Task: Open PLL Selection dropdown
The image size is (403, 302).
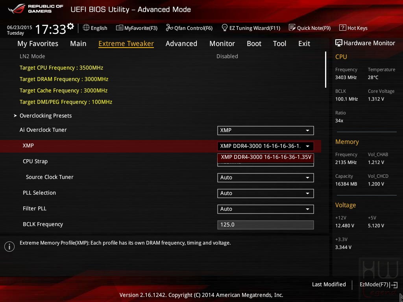Action: 265,193
